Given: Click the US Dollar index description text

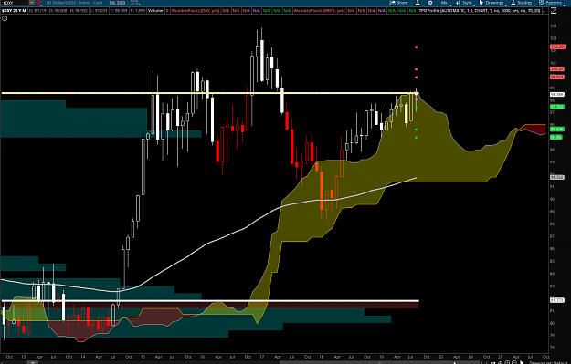Looking at the screenshot, I should coord(74,3).
